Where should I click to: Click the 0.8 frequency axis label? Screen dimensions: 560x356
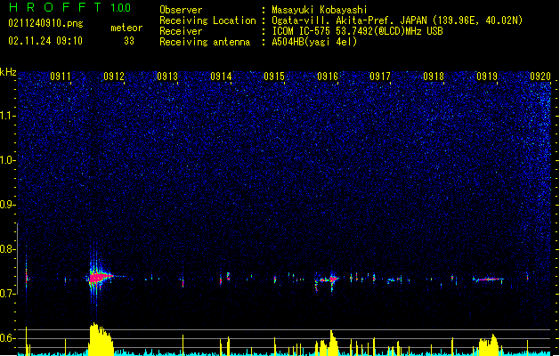click(8, 249)
